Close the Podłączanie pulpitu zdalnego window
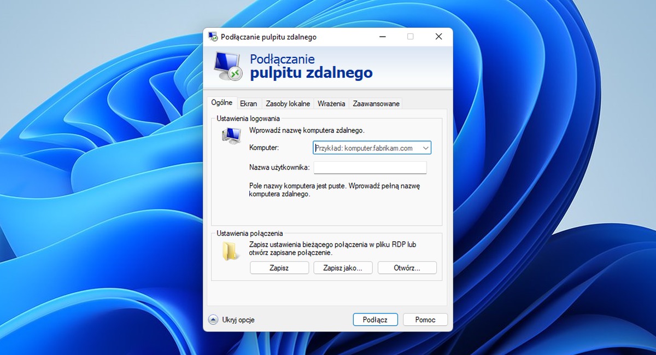The width and height of the screenshot is (656, 355). (x=438, y=37)
